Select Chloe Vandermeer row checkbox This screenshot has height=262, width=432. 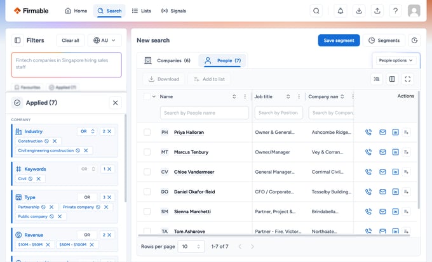coord(147,172)
